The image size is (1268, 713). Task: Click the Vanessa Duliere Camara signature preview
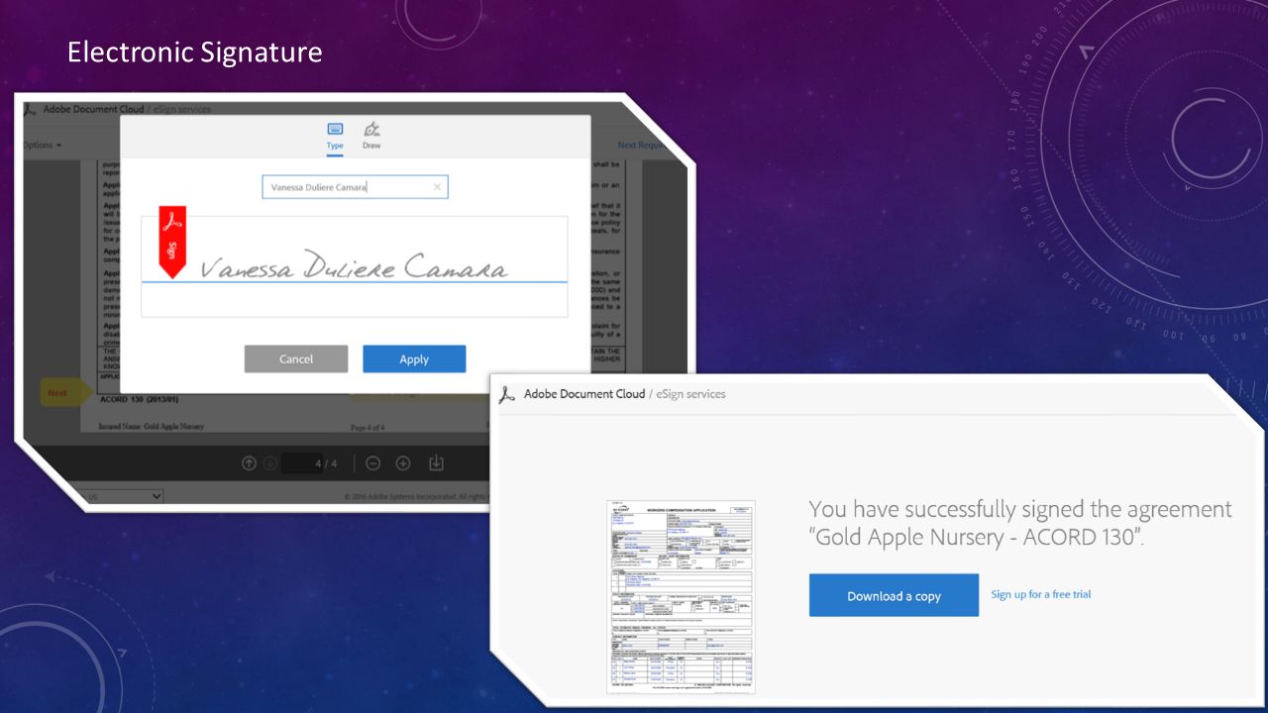354,265
